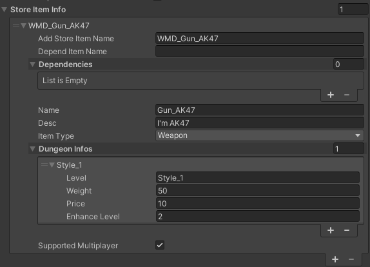Edit the Price field showing 10
370x267 pixels.
[258, 204]
